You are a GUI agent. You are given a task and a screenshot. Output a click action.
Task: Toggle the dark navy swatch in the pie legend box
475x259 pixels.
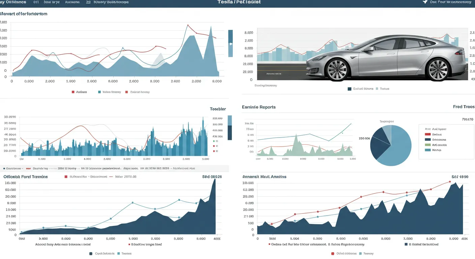coord(428,139)
